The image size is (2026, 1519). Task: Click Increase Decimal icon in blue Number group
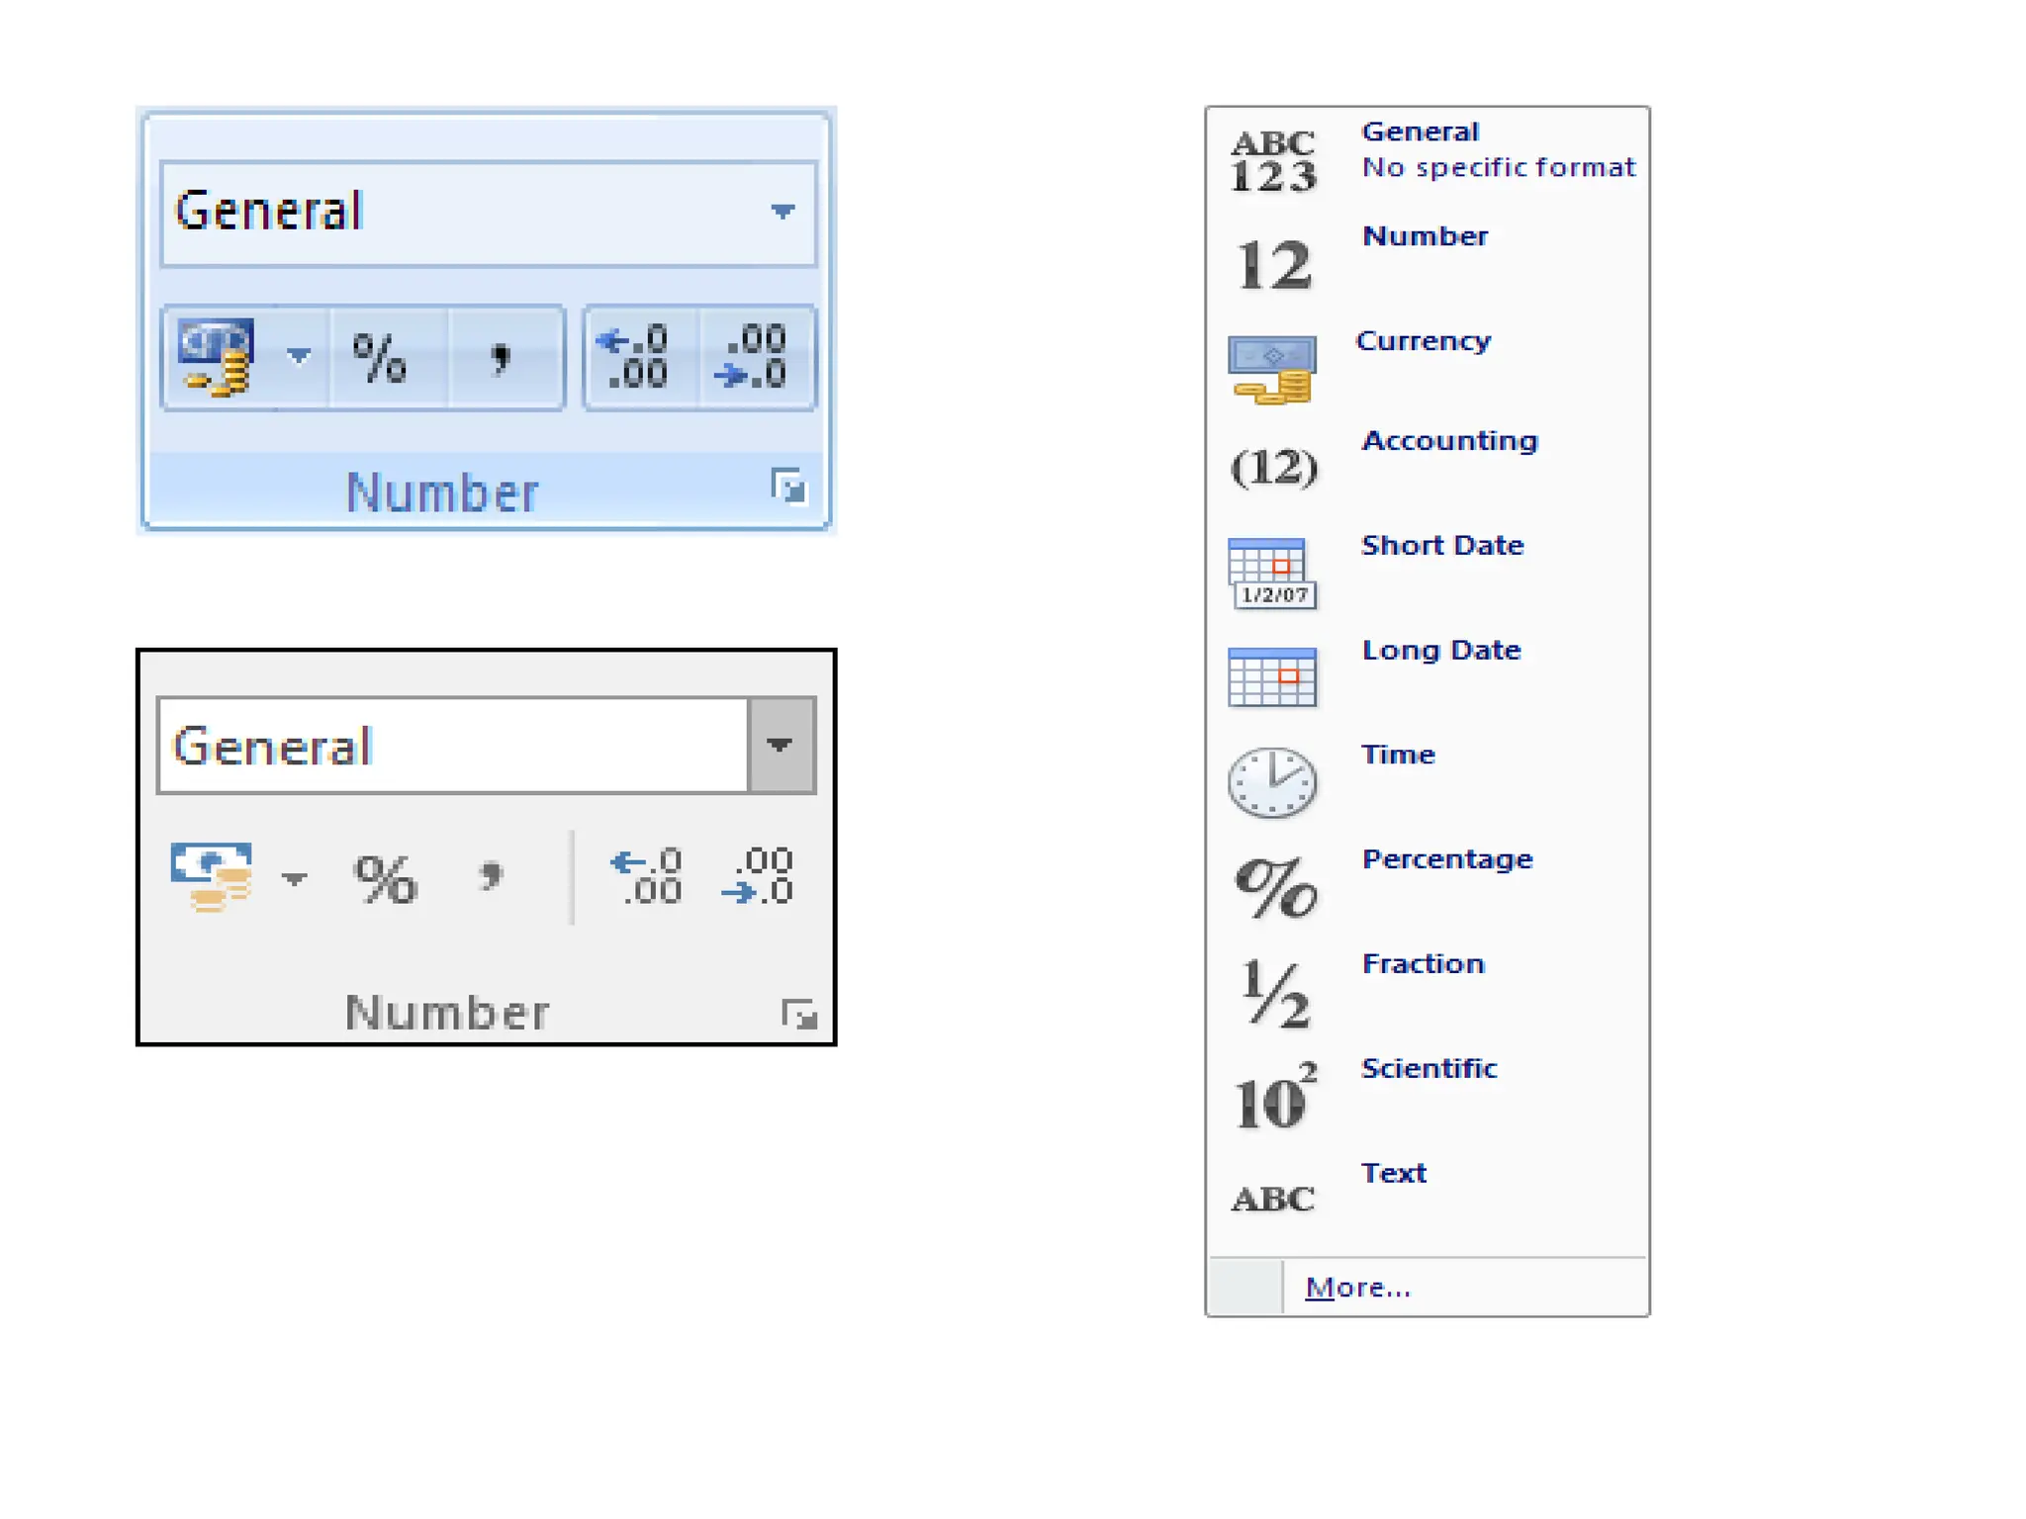click(634, 358)
